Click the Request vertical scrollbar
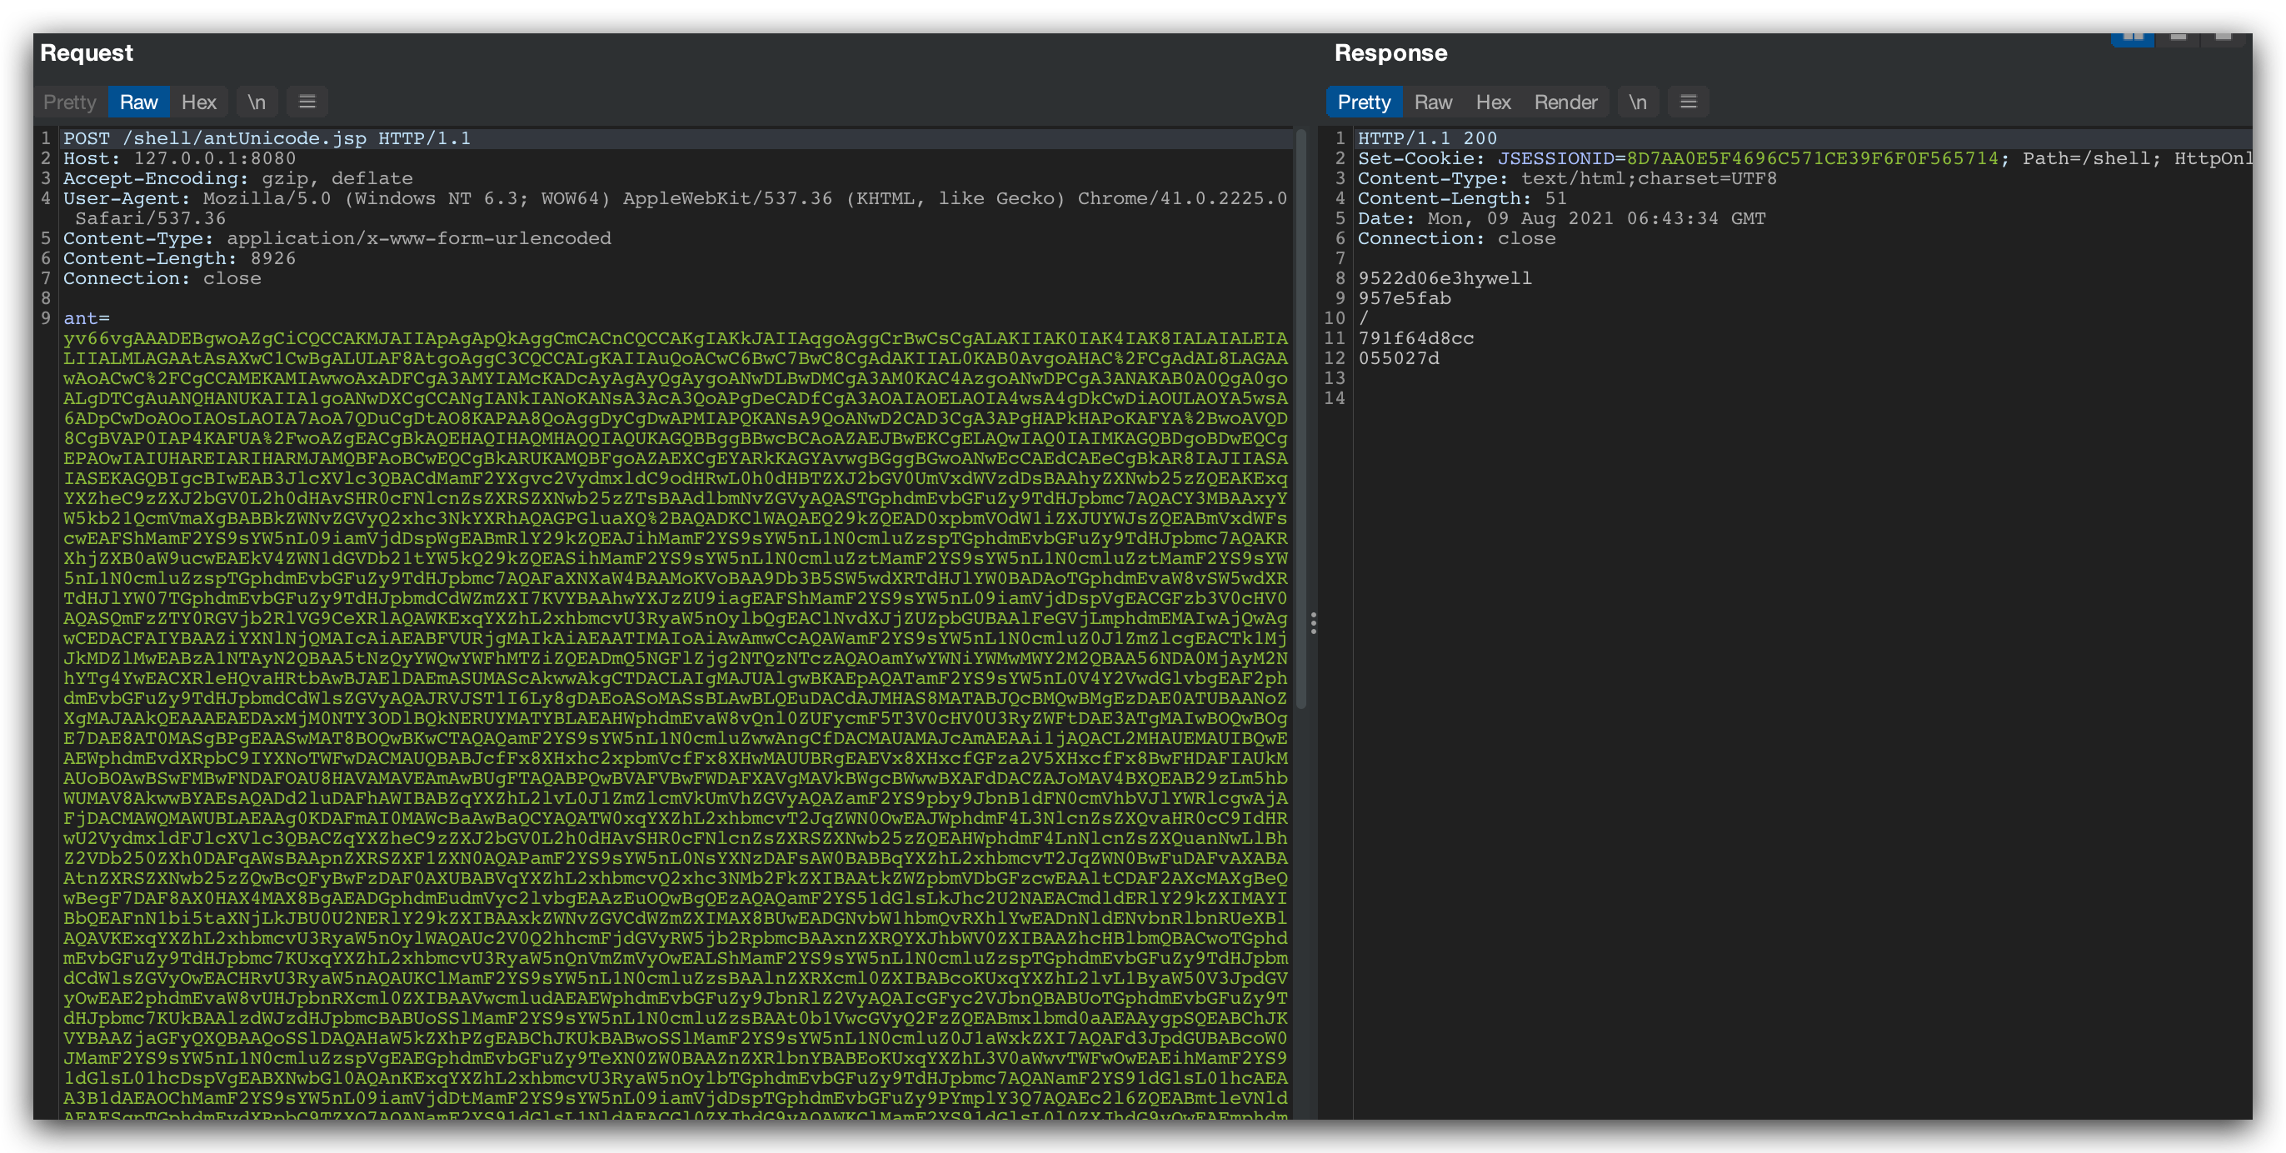This screenshot has width=2286, height=1153. click(1301, 417)
